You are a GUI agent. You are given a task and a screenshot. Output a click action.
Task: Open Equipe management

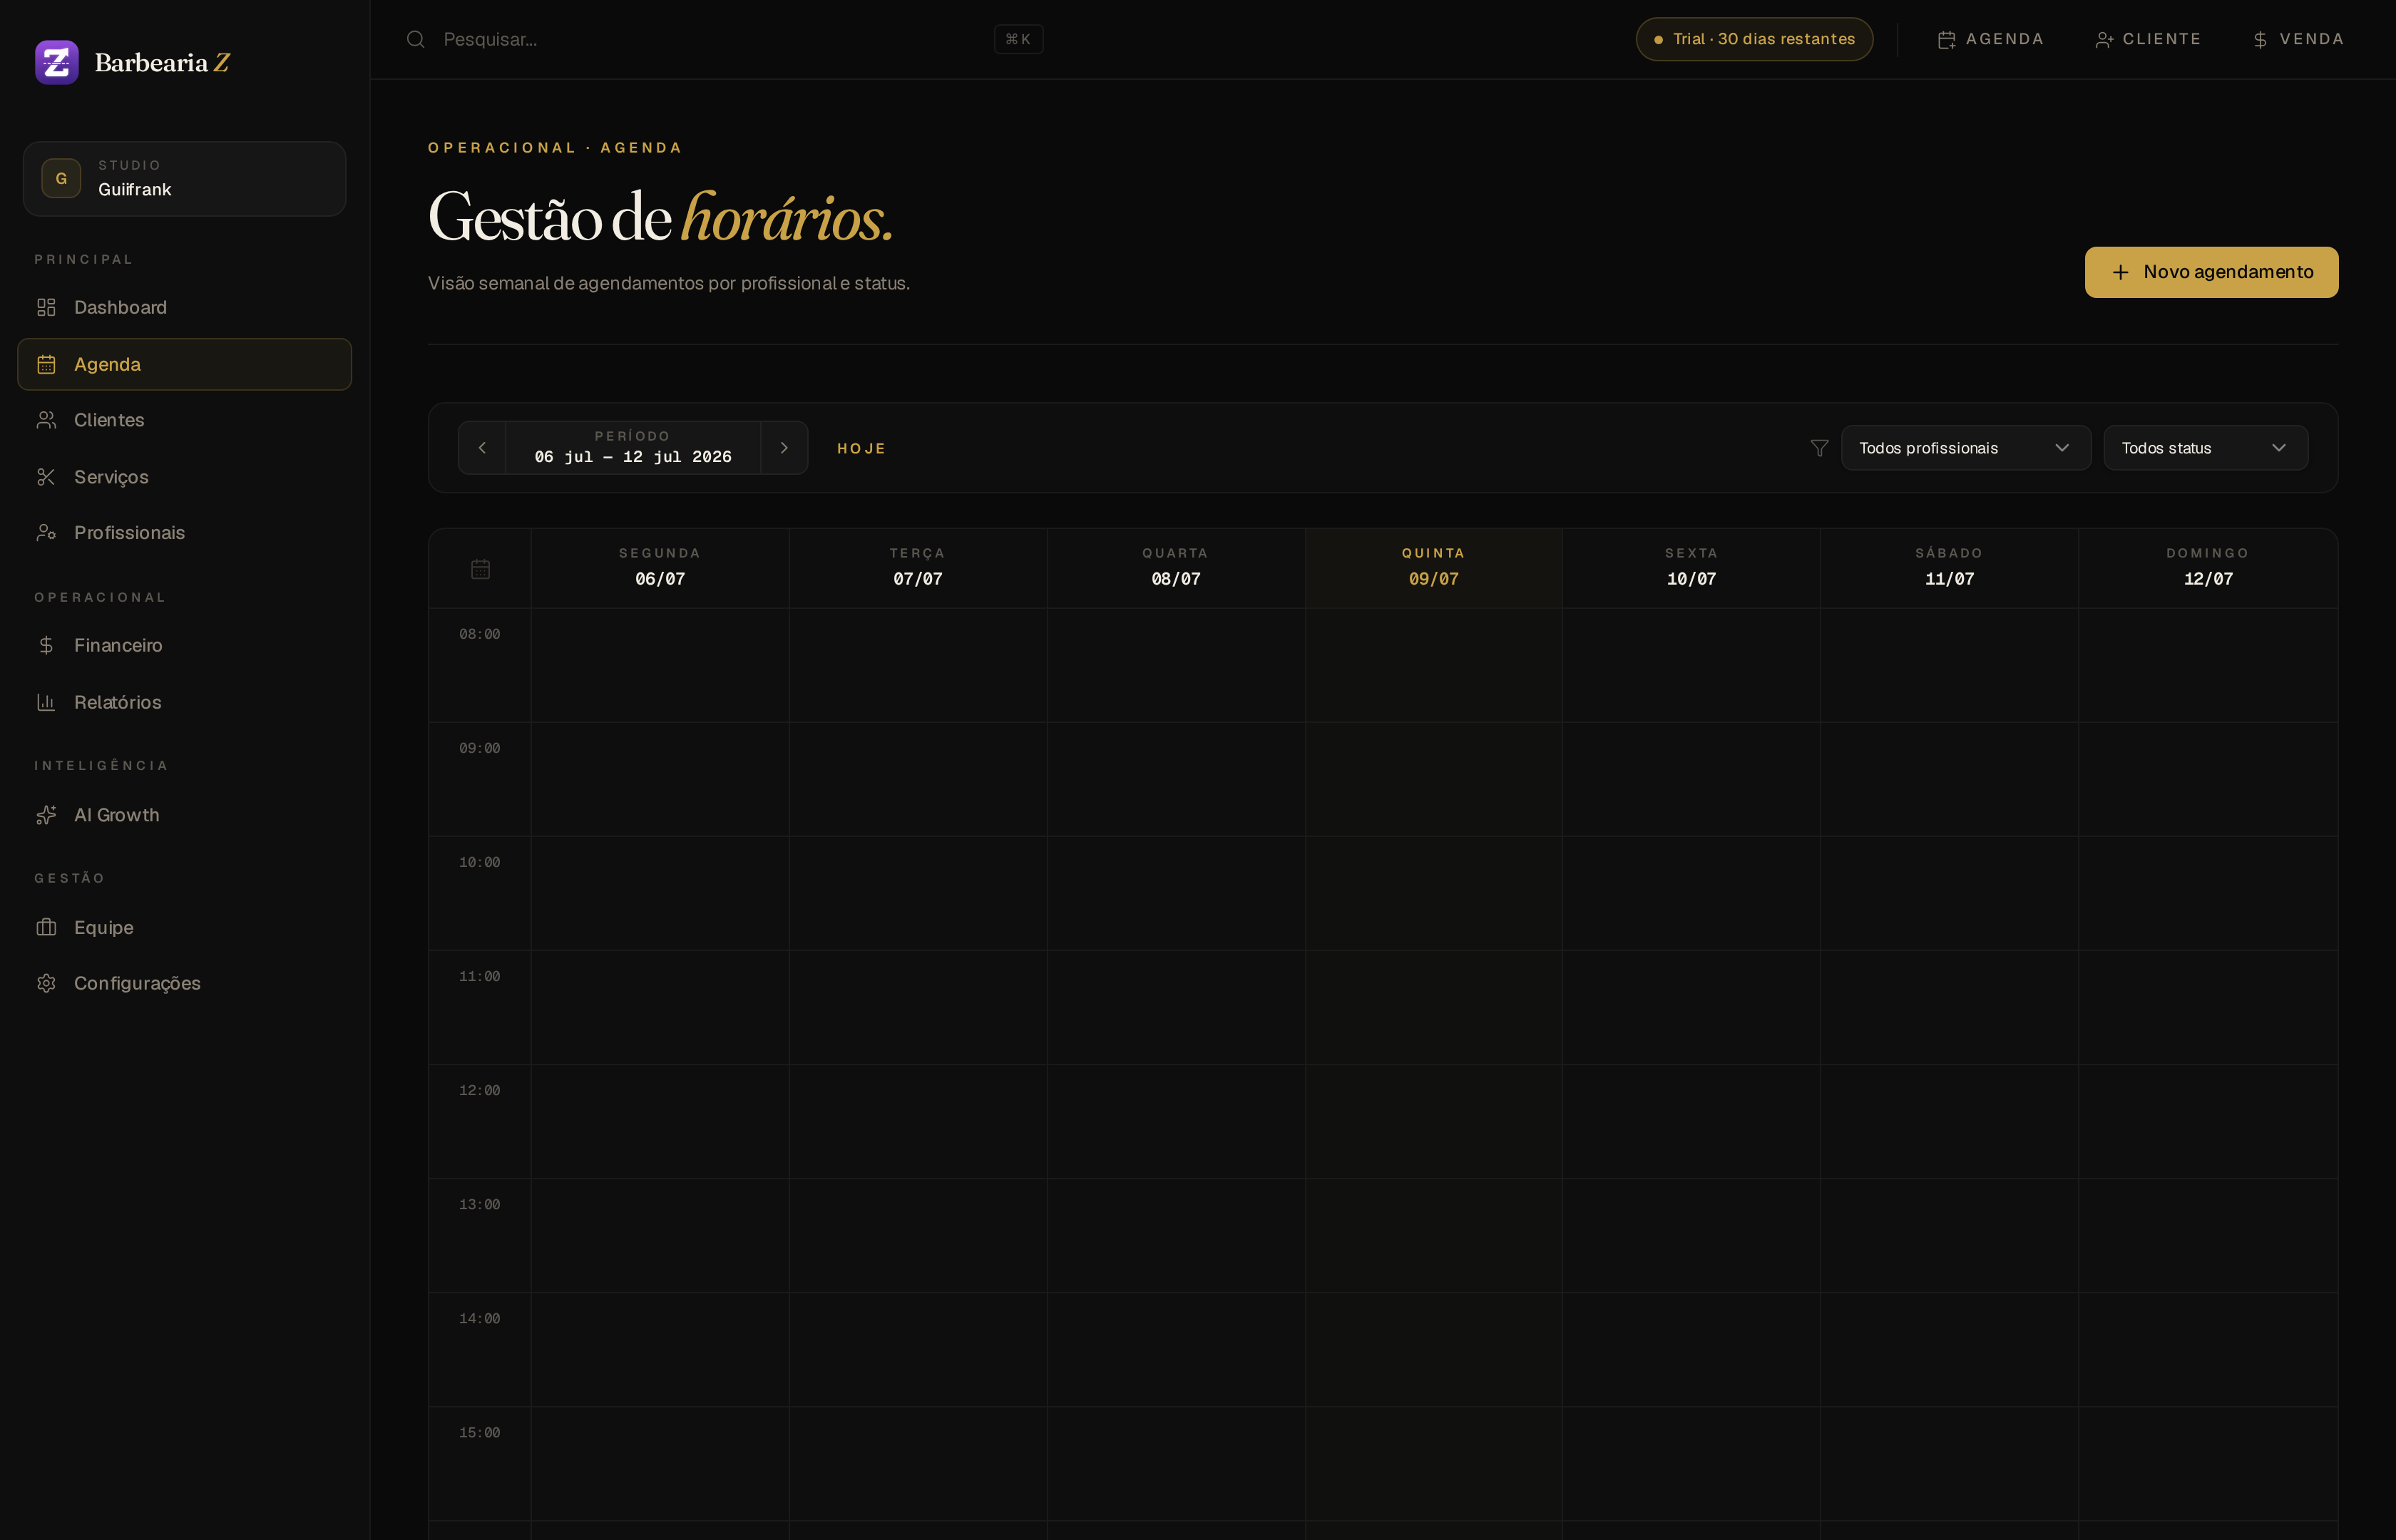pos(185,927)
